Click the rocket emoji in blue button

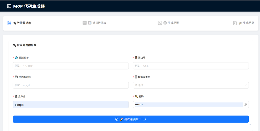(x=121, y=119)
